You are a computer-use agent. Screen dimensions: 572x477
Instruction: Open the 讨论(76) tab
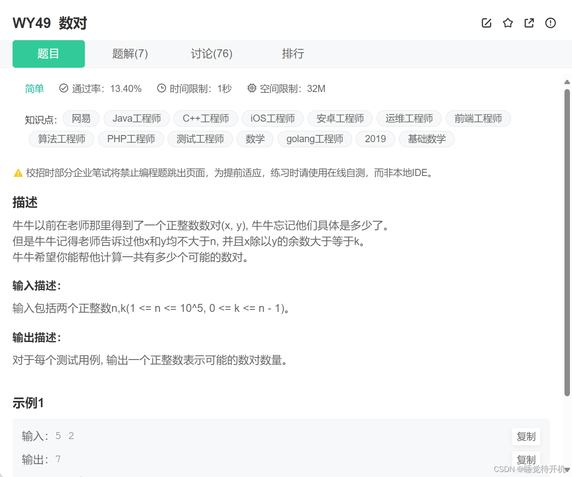click(212, 54)
